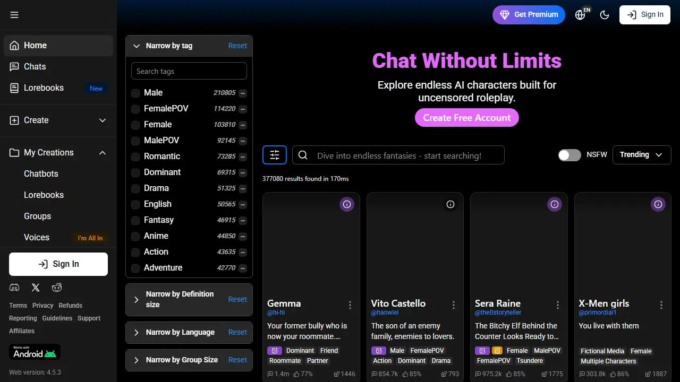Exclude the Male tag with minus

243,93
